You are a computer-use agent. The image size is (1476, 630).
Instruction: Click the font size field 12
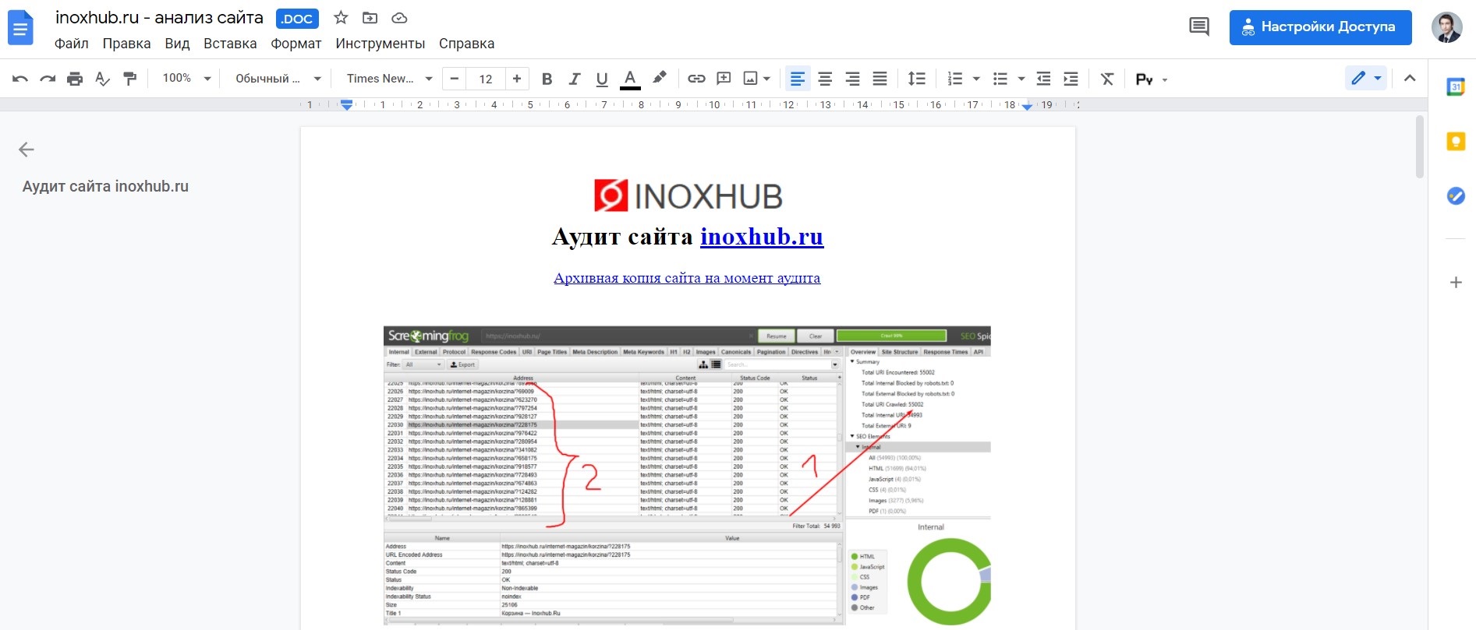tap(486, 79)
